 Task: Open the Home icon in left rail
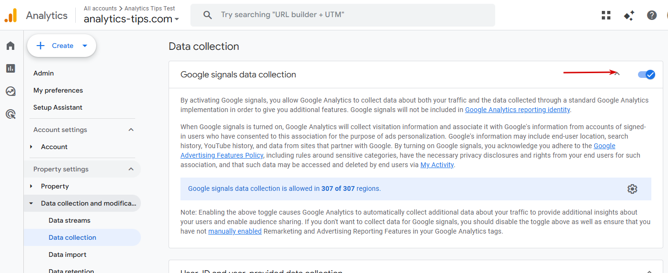pos(10,46)
